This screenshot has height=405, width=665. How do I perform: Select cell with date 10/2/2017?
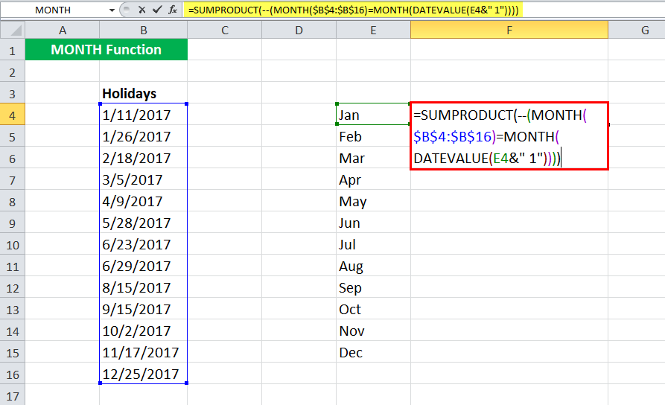coord(143,331)
